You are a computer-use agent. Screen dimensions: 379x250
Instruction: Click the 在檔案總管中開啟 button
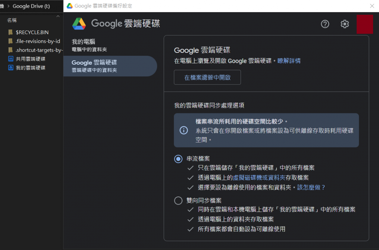pyautogui.click(x=207, y=78)
